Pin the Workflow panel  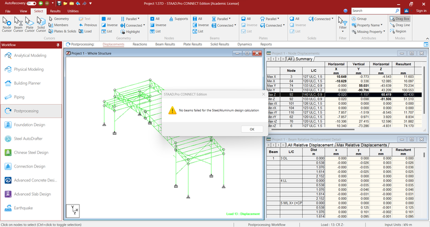(58, 45)
